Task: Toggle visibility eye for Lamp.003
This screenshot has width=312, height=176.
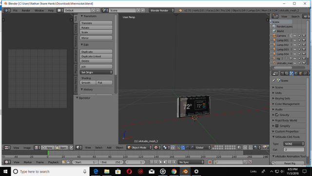Action: point(295,49)
